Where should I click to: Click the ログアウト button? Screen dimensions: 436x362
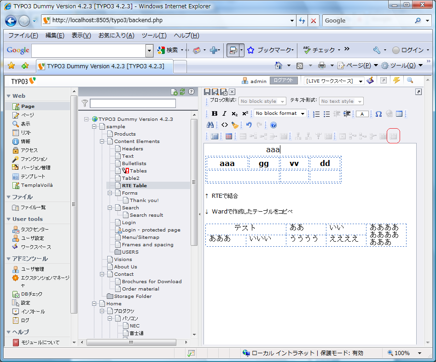pyautogui.click(x=284, y=81)
